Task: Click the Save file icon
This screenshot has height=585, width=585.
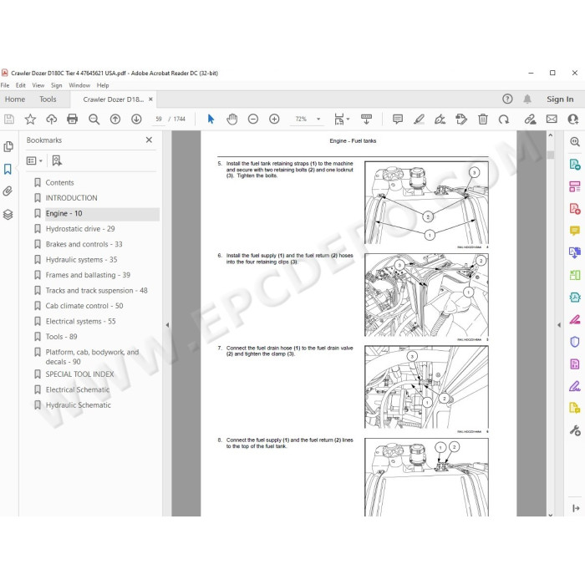Action: click(x=9, y=119)
